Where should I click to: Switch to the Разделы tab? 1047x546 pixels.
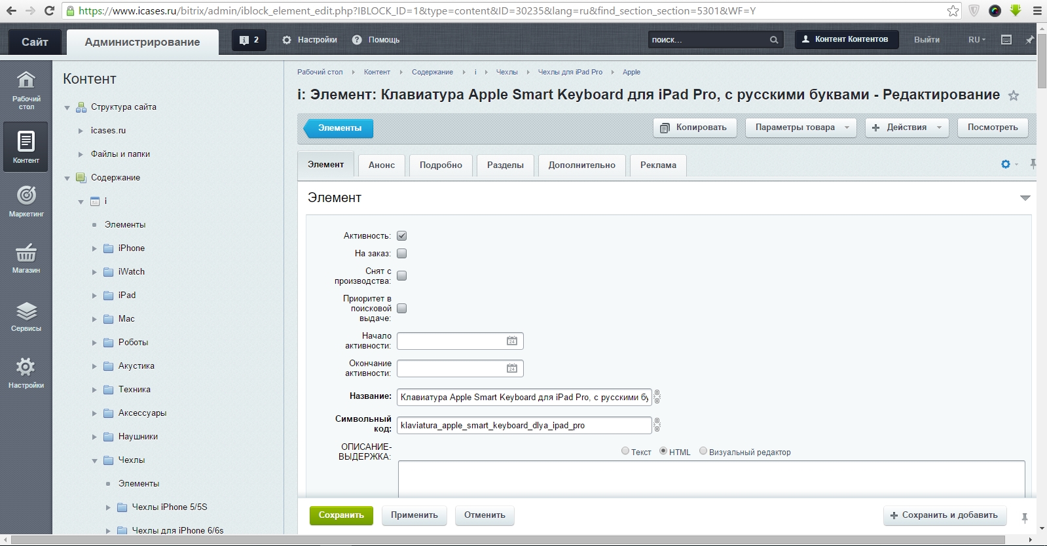click(x=505, y=165)
